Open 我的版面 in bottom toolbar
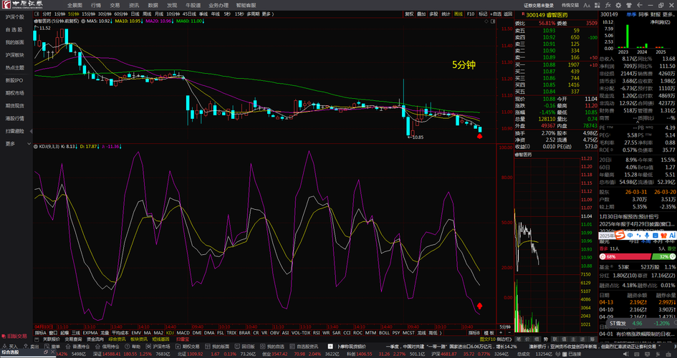The height and width of the screenshot is (358, 677). click(x=217, y=347)
